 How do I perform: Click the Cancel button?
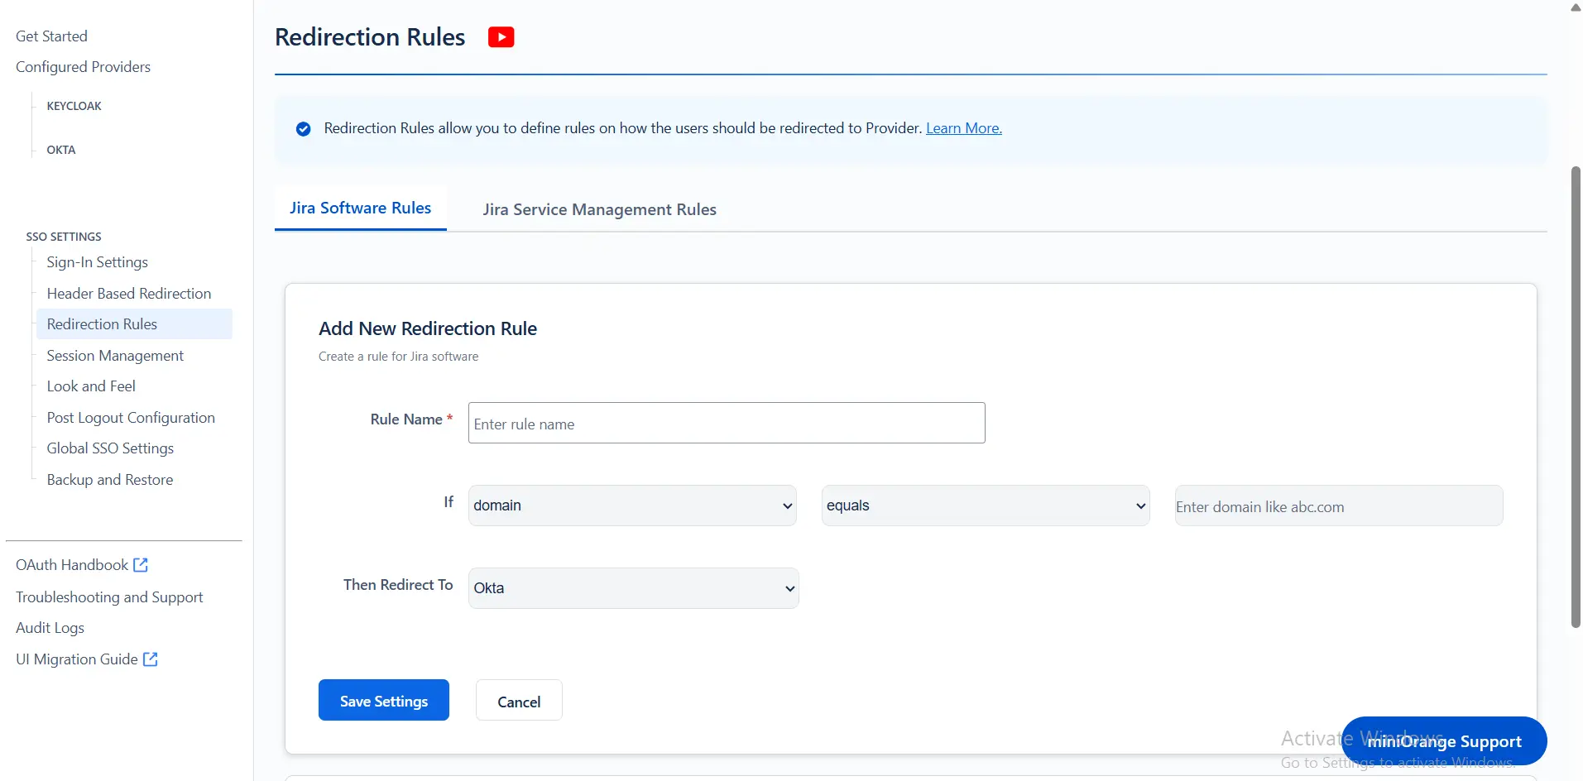519,700
